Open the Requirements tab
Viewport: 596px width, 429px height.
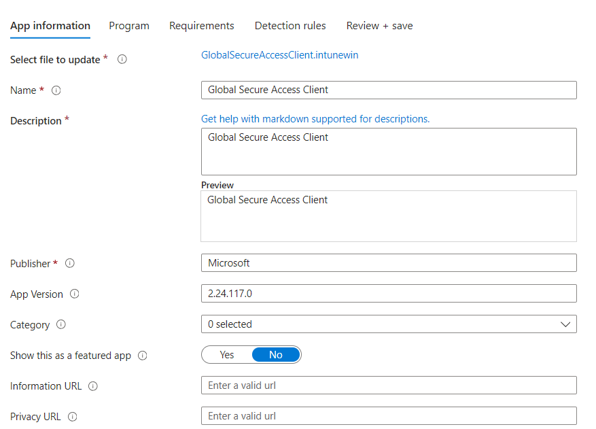tap(201, 26)
